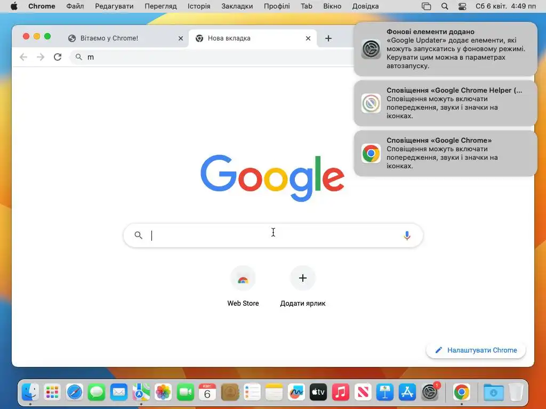Viewport: 546px width, 409px height.
Task: Launch Music from the Dock
Action: tap(341, 392)
